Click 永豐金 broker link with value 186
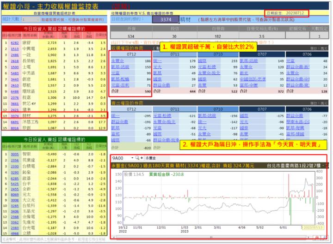 tap(117, 61)
